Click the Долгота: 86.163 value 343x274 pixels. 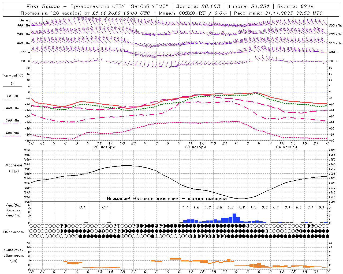tap(198, 6)
